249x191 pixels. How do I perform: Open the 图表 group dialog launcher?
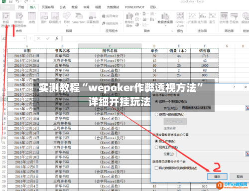click(x=172, y=31)
